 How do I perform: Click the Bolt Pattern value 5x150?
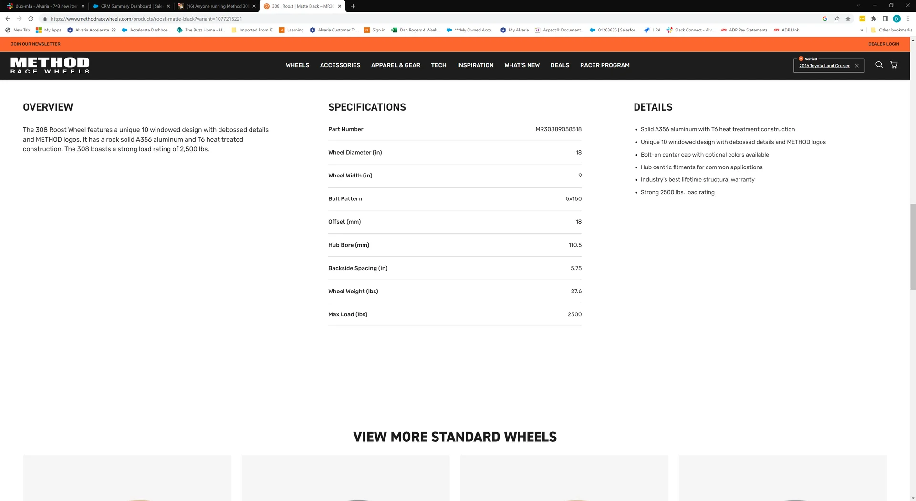573,198
